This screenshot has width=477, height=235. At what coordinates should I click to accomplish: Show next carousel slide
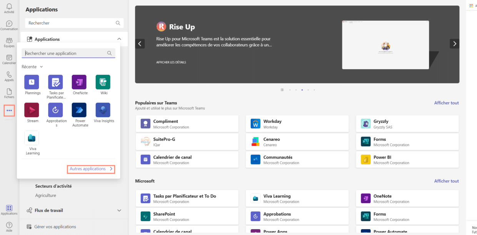[x=454, y=44]
